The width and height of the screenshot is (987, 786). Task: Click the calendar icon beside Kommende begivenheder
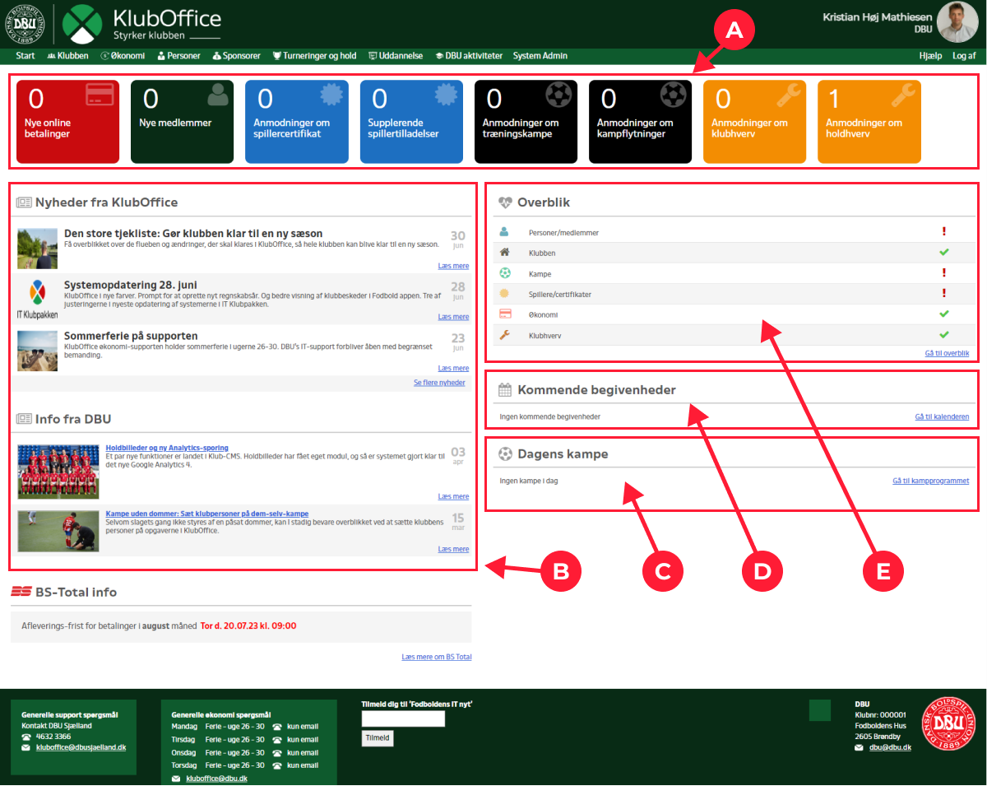pos(506,389)
